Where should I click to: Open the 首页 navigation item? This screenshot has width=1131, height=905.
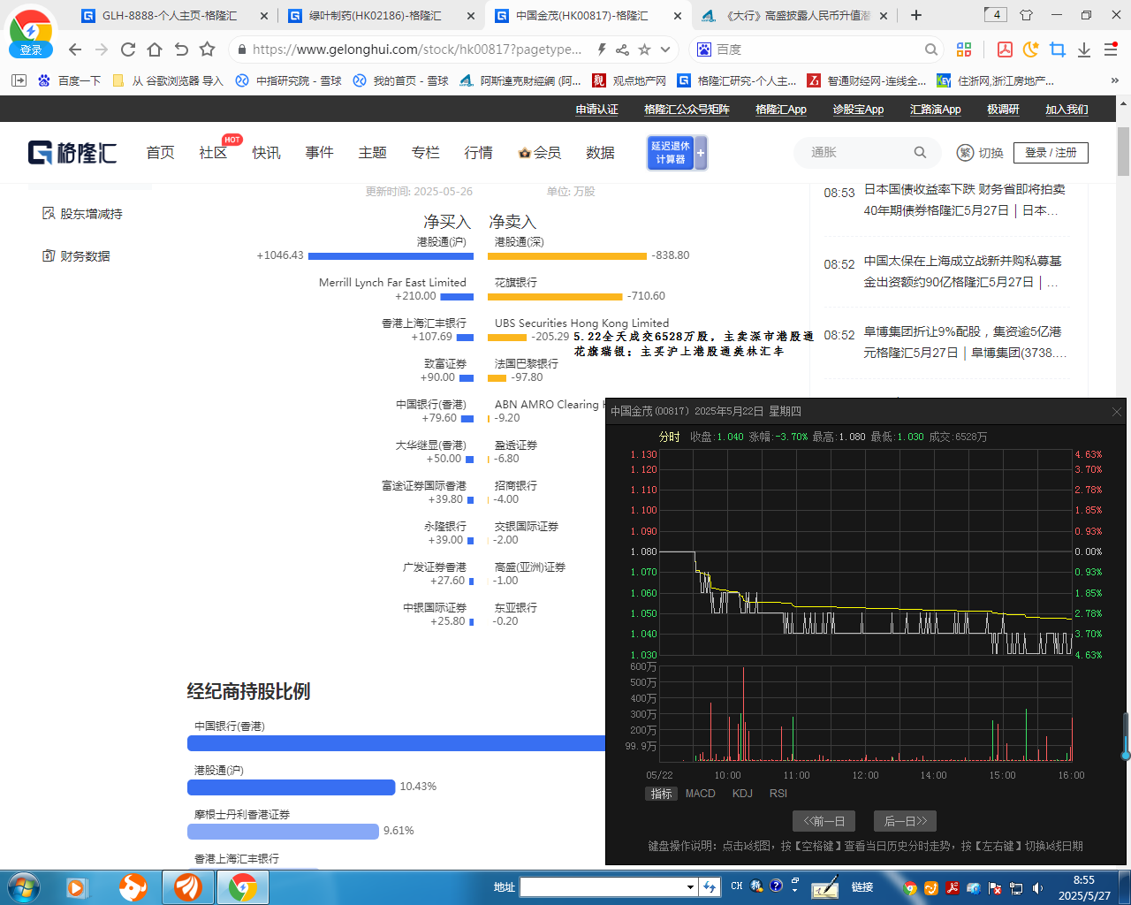coord(160,152)
